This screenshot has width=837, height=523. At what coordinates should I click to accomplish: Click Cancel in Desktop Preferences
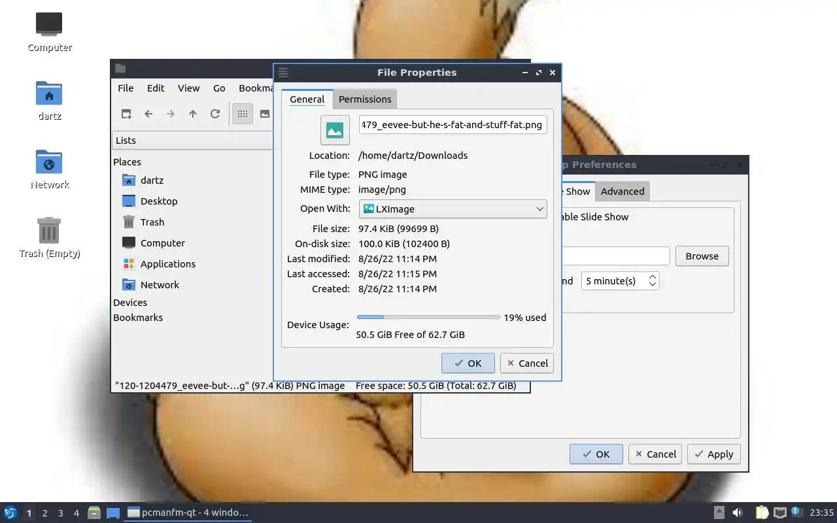click(655, 454)
